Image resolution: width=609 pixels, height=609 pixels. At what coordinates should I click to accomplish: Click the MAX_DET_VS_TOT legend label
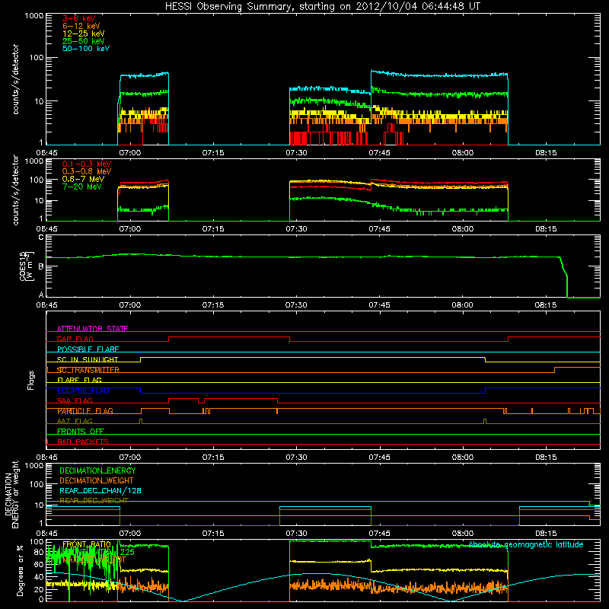point(94,560)
